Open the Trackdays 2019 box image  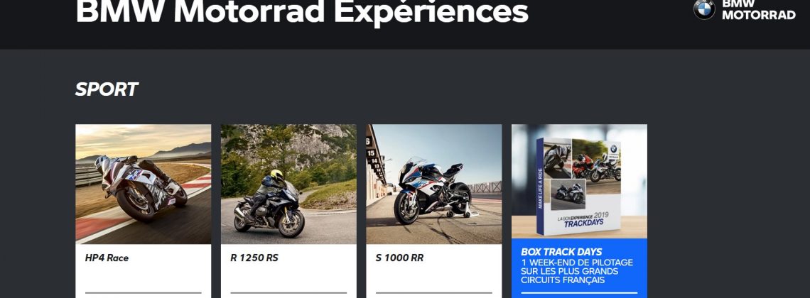tap(579, 182)
